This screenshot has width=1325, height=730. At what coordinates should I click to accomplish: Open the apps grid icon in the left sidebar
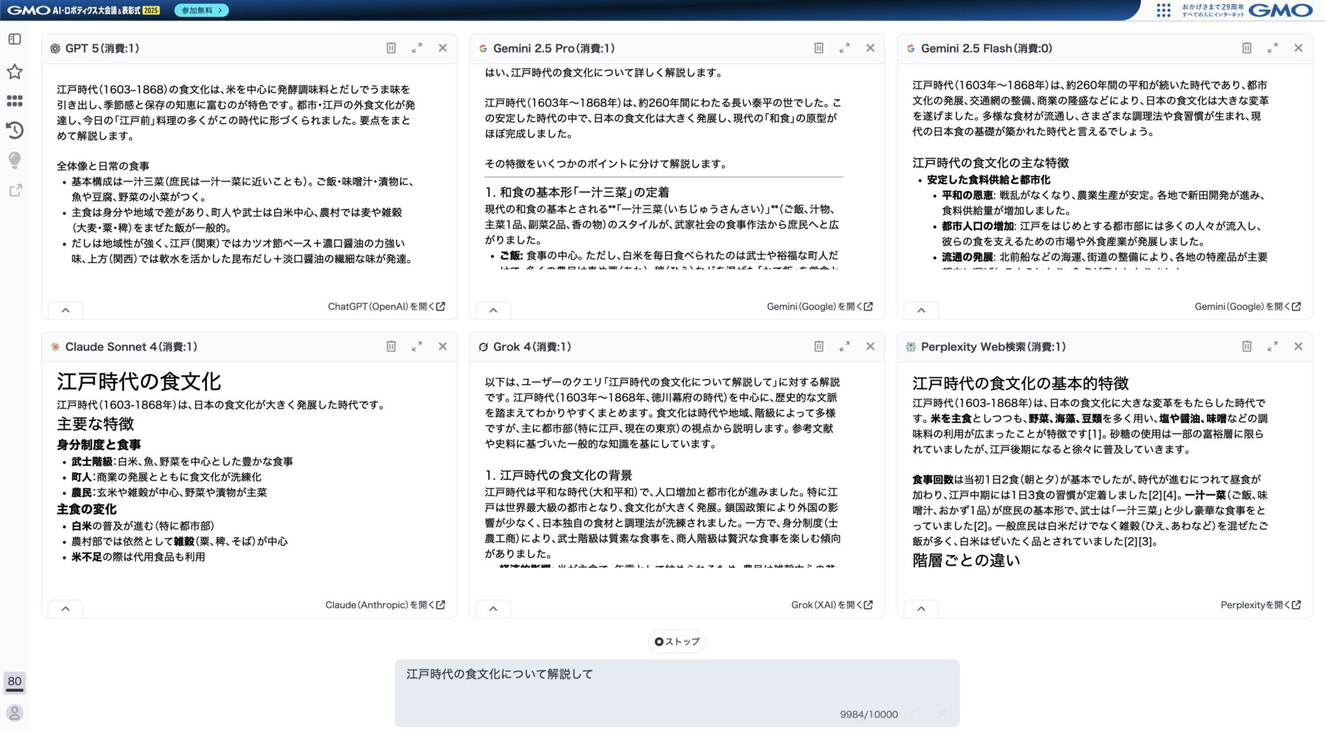14,101
